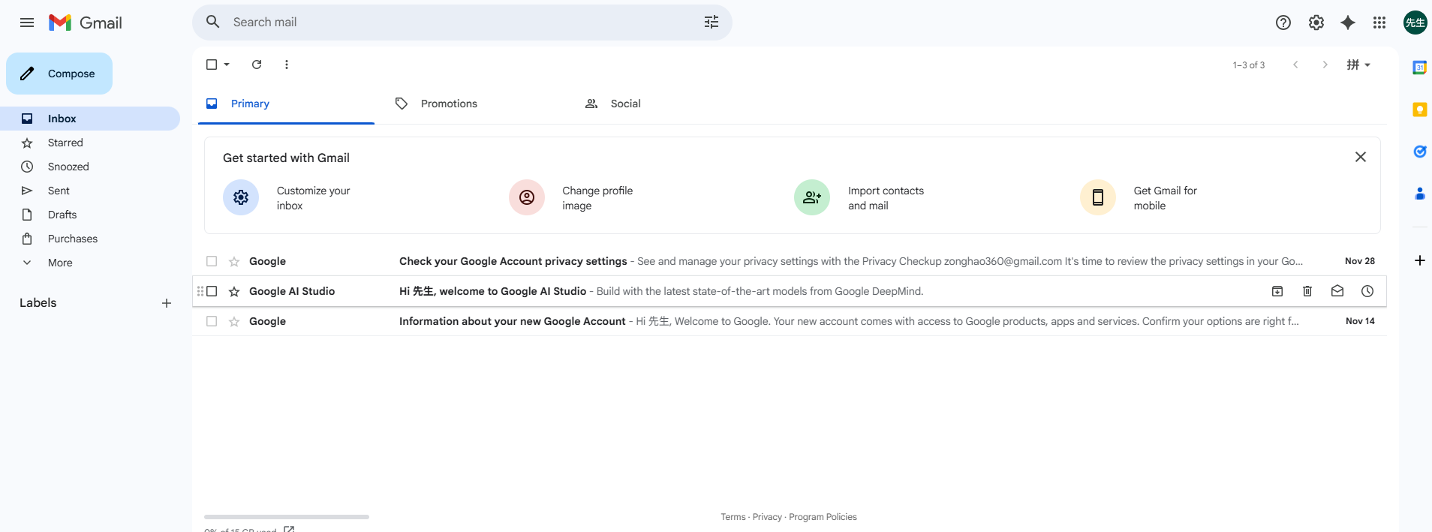Open Google Calendar in side panel

point(1419,68)
